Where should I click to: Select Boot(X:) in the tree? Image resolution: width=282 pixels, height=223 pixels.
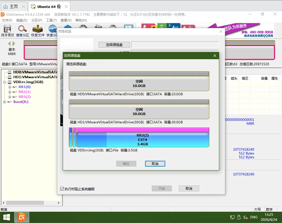tap(21, 102)
